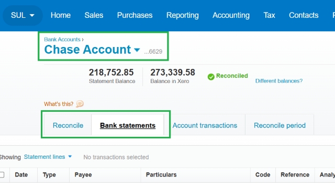335x188 pixels.
Task: Click the What's this? help link
Action: tap(59, 104)
